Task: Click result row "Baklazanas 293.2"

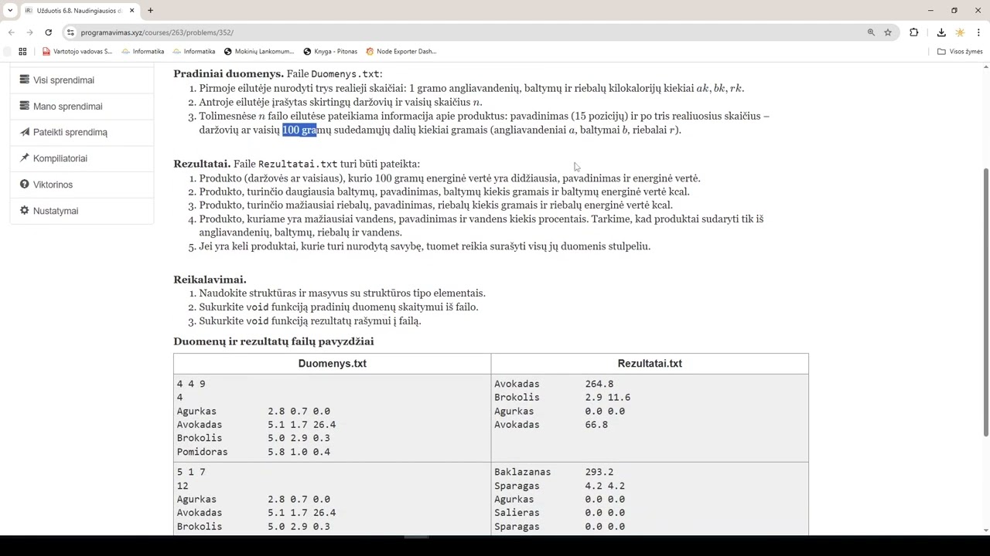Action: [x=554, y=472]
